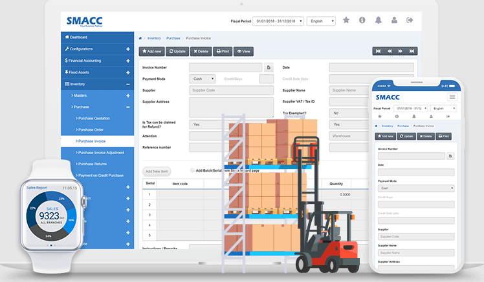Click Invoice Number input field

(226, 67)
